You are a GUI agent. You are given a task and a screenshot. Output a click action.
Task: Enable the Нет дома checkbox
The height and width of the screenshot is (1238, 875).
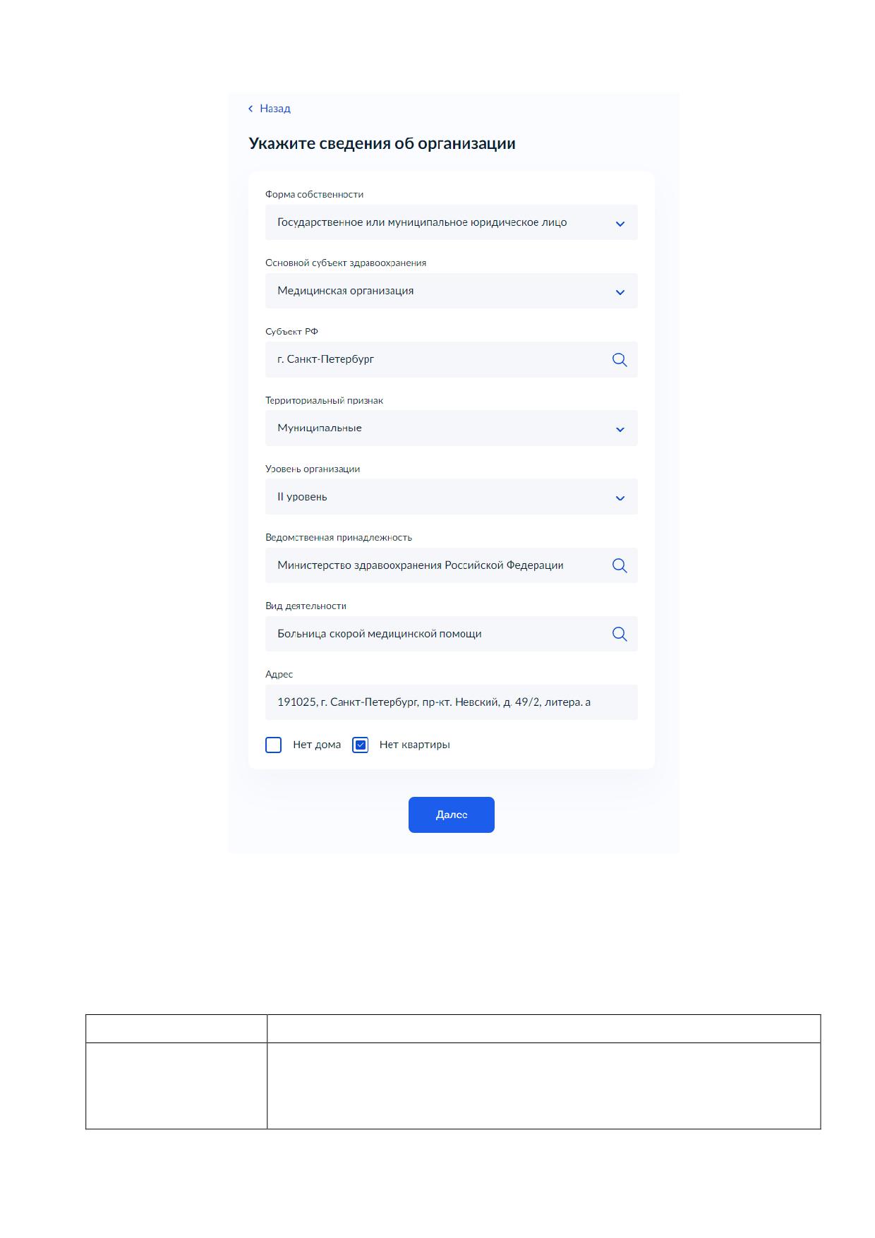[x=274, y=745]
